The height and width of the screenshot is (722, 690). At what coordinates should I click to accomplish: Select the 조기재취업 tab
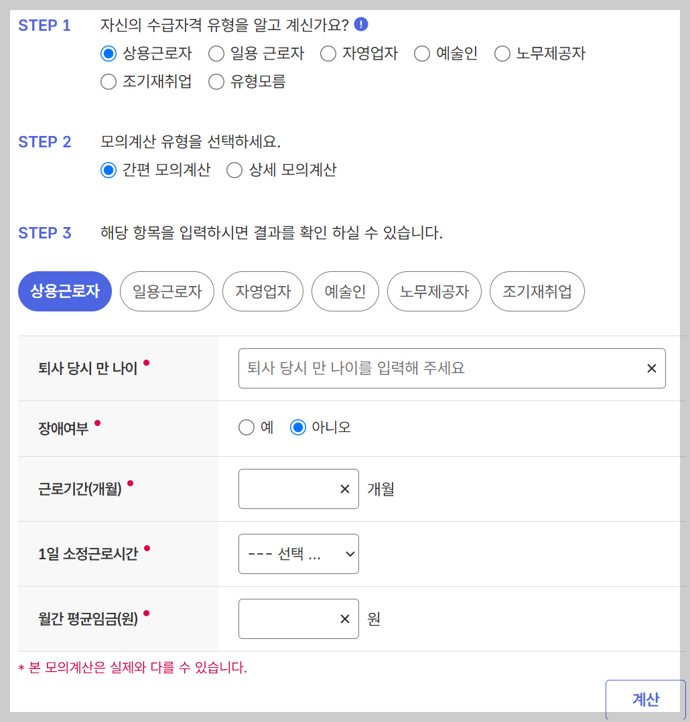(538, 291)
